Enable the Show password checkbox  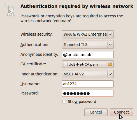pos(64,102)
